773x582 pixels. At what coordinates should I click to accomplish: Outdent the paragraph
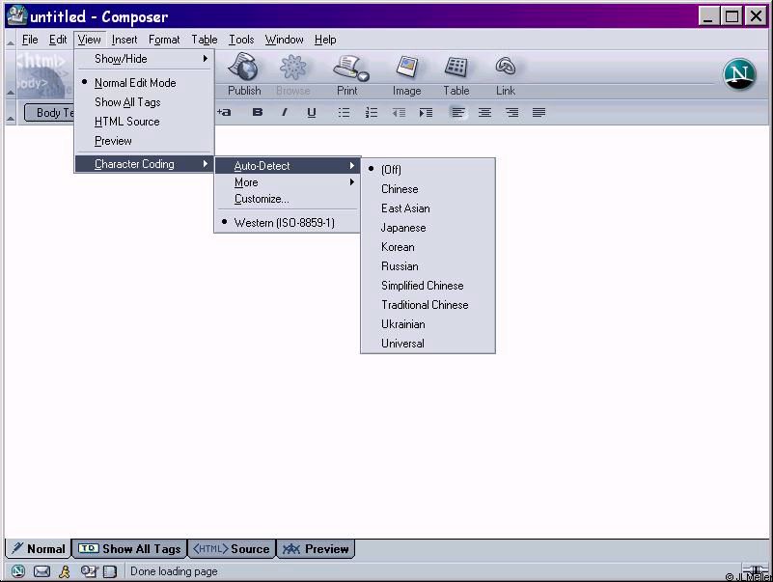[x=399, y=113]
